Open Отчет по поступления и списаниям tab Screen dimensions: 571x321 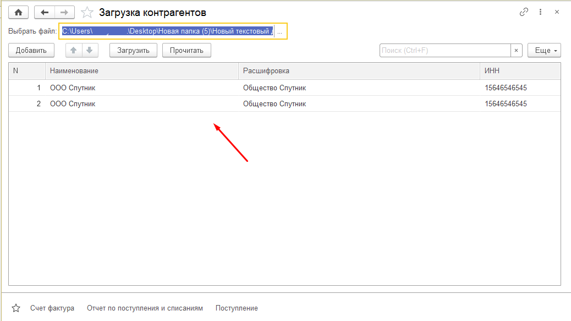click(145, 308)
